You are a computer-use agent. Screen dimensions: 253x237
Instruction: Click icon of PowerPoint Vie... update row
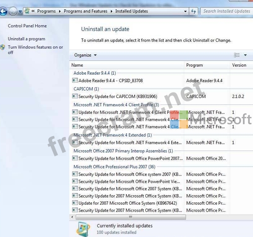[75, 181]
